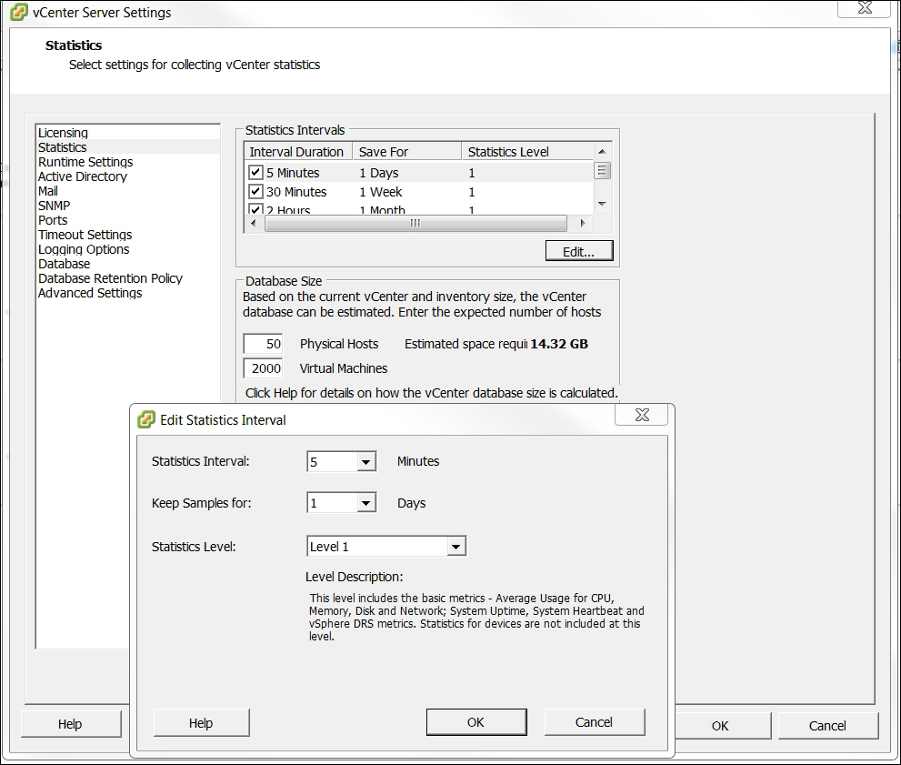Select Mail in the settings list
Image resolution: width=901 pixels, height=765 pixels.
click(x=48, y=191)
